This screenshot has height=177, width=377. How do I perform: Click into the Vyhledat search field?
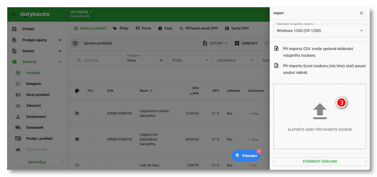98,60
